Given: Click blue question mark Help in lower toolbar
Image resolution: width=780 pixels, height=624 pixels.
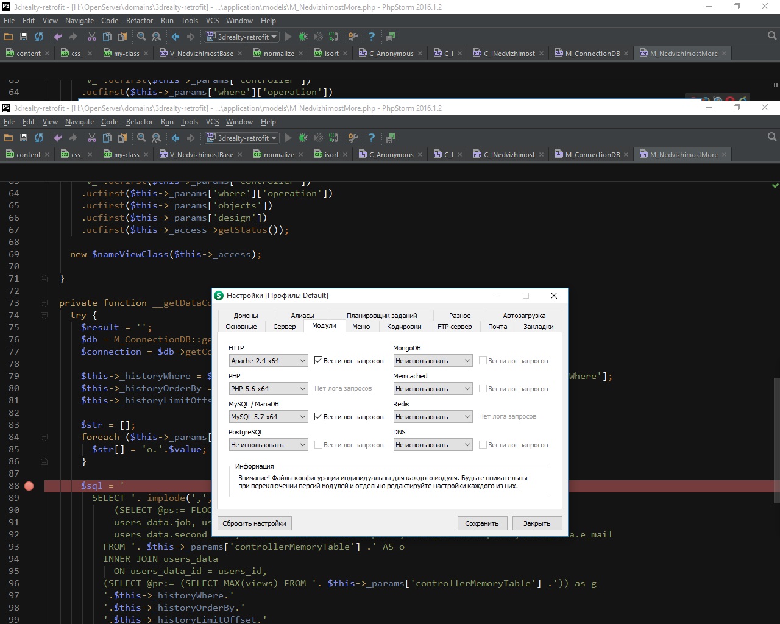Looking at the screenshot, I should [371, 138].
